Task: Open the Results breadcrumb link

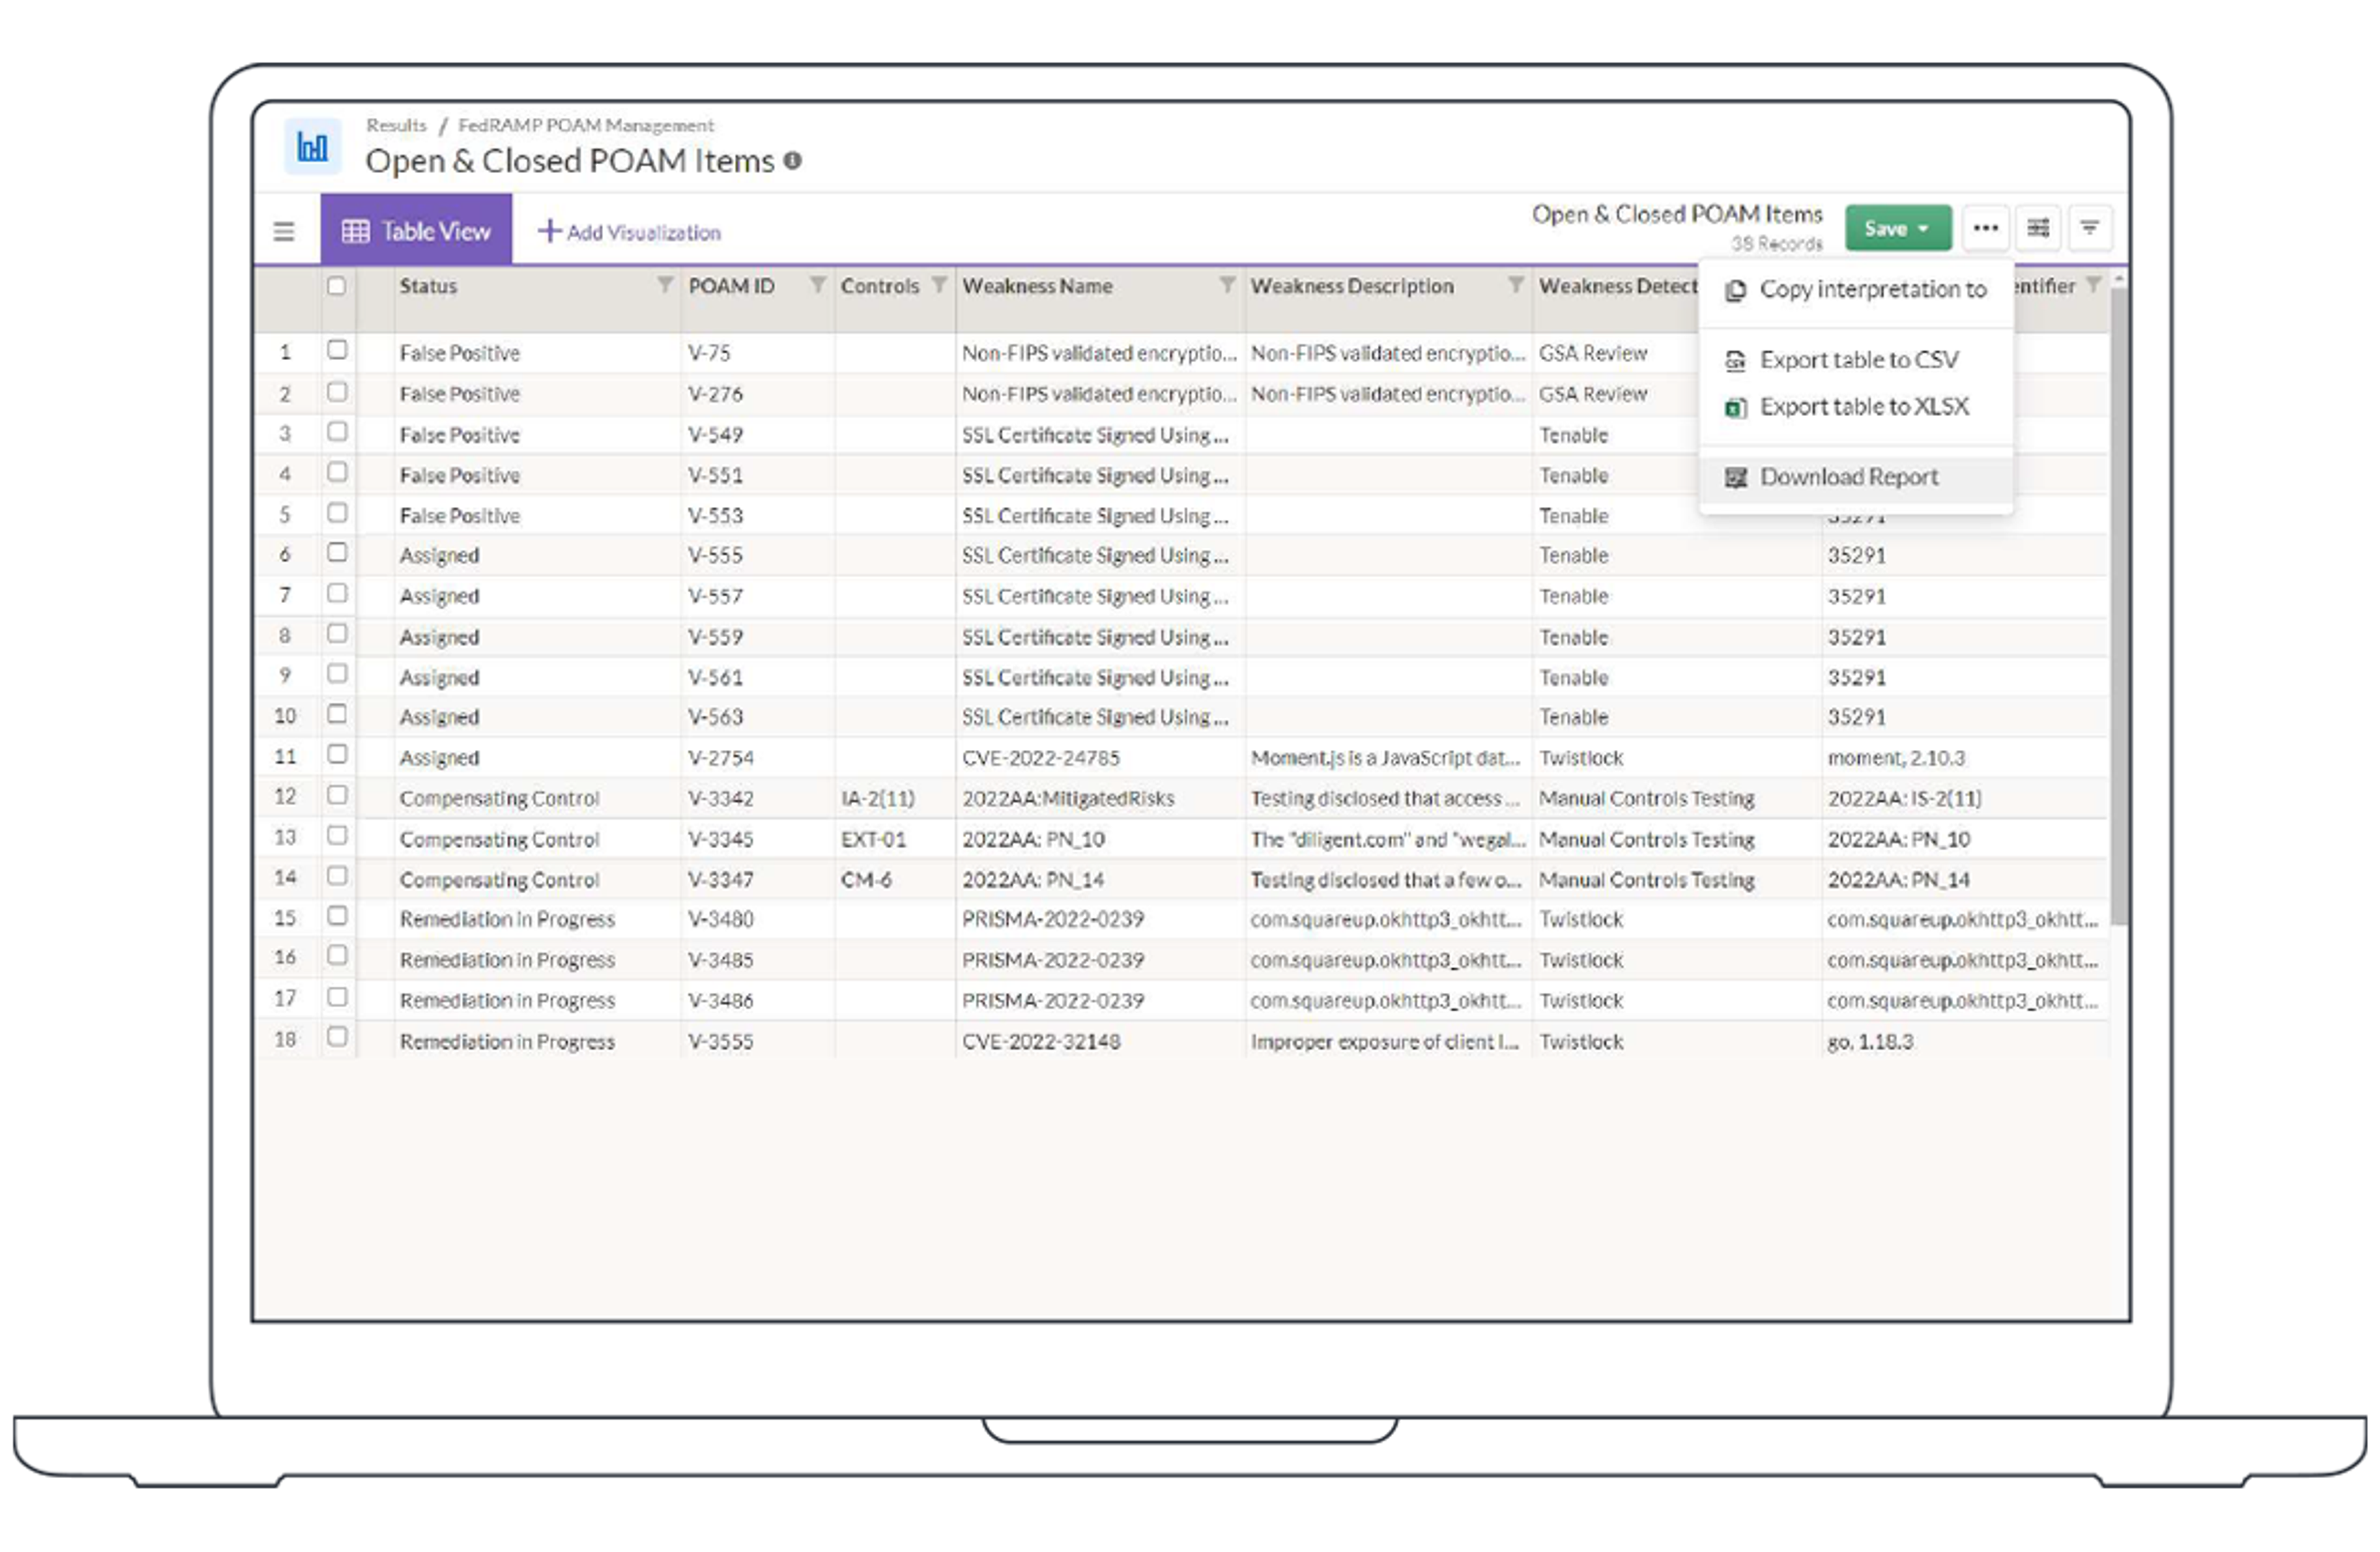Action: pos(396,125)
